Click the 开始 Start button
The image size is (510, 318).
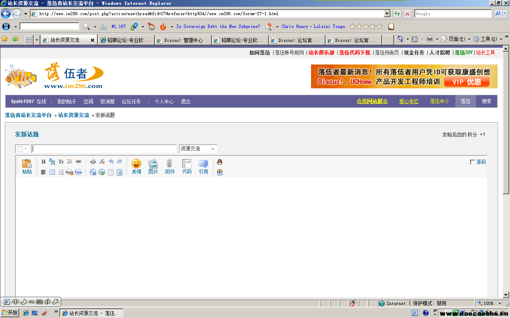tap(10, 313)
